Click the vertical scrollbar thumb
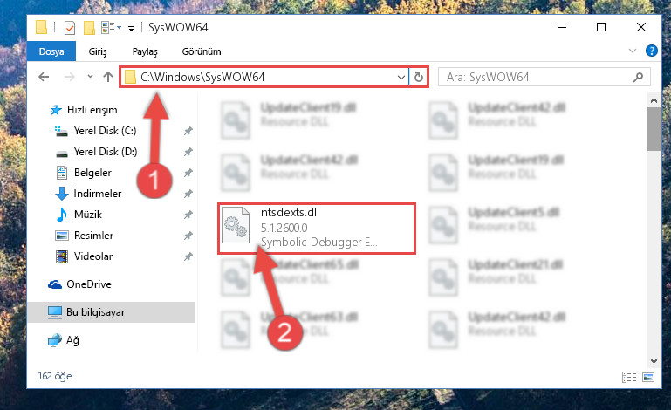671x410 pixels. 654,129
